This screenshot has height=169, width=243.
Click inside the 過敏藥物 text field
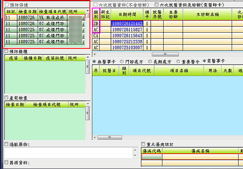click(x=69, y=152)
